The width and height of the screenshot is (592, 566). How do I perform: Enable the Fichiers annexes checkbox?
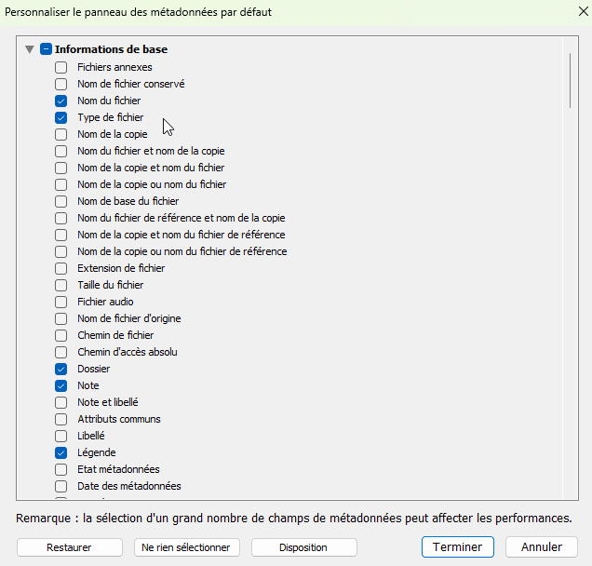click(x=61, y=67)
